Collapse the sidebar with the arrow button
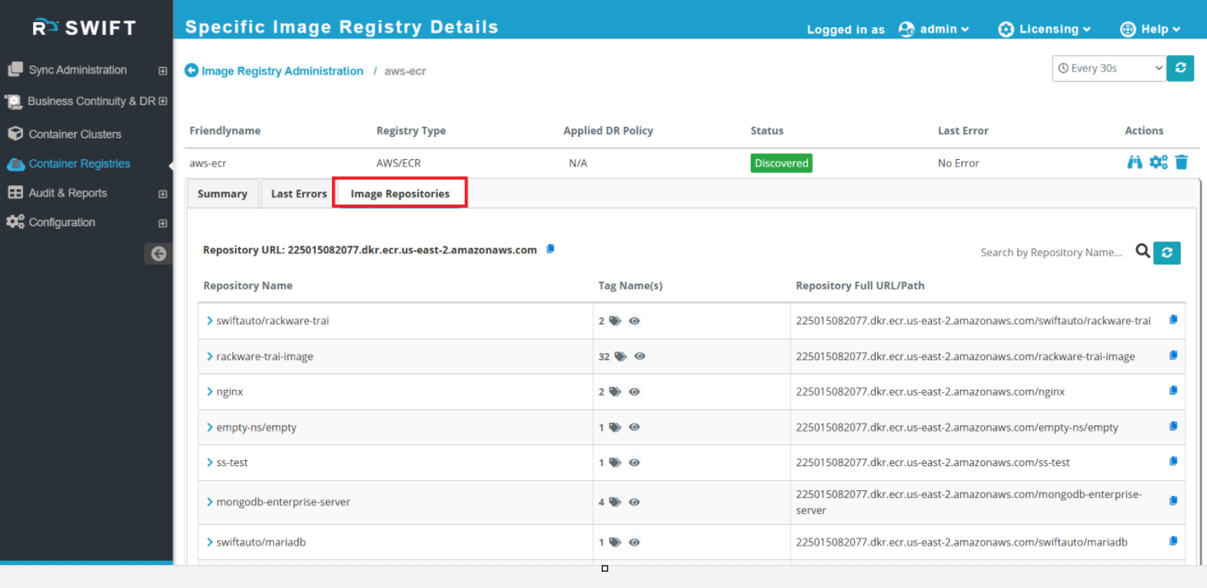 click(x=158, y=253)
